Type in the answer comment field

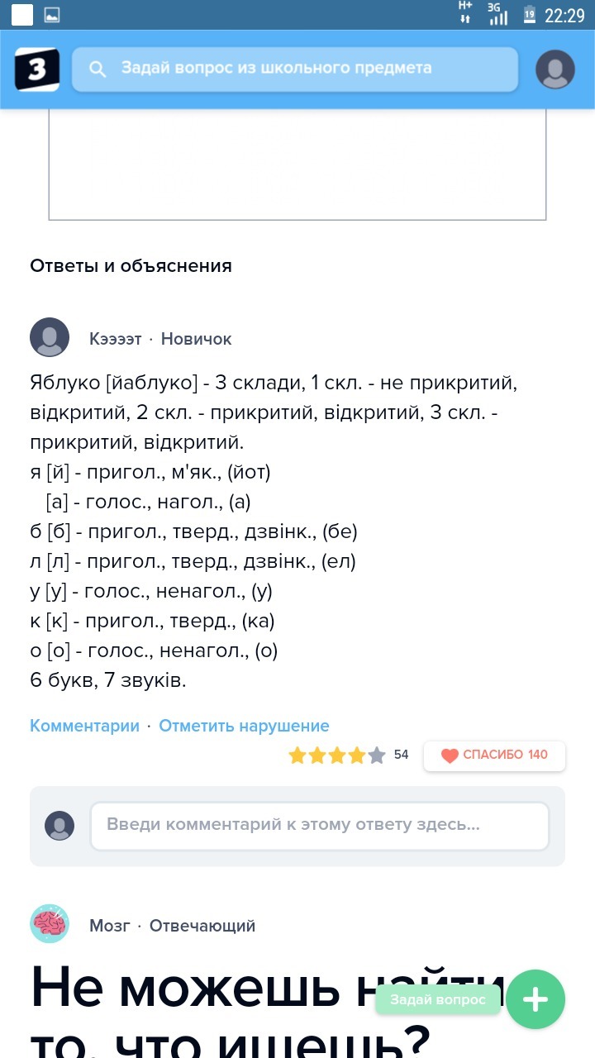[x=319, y=826]
